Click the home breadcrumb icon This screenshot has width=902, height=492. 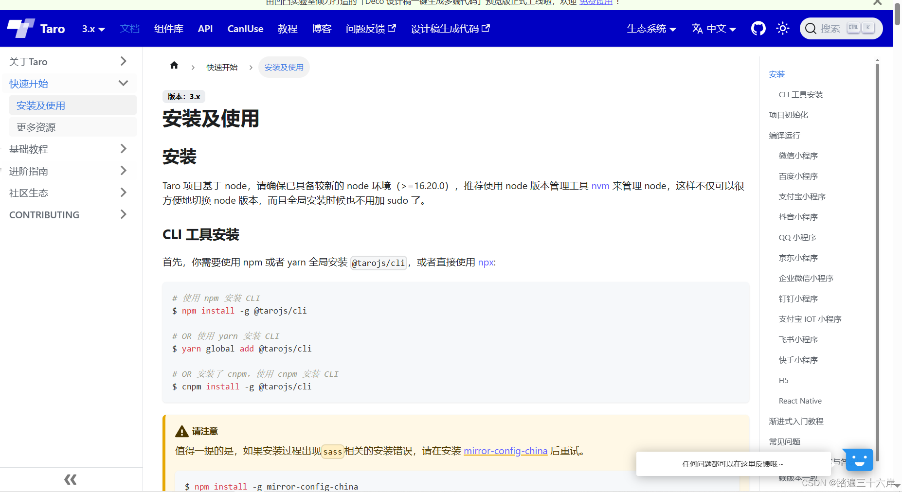pyautogui.click(x=174, y=66)
